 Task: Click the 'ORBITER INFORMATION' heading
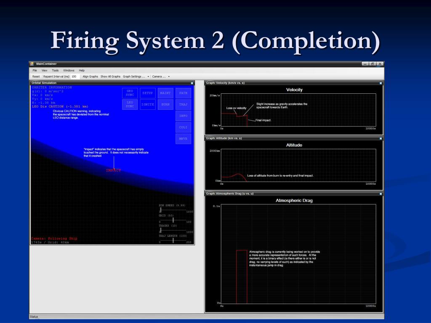[x=52, y=87]
